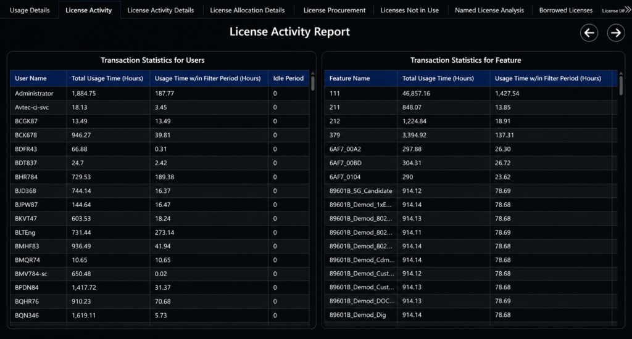This screenshot has height=339, width=632.
Task: Sort by Idle Period column header
Action: tap(288, 78)
